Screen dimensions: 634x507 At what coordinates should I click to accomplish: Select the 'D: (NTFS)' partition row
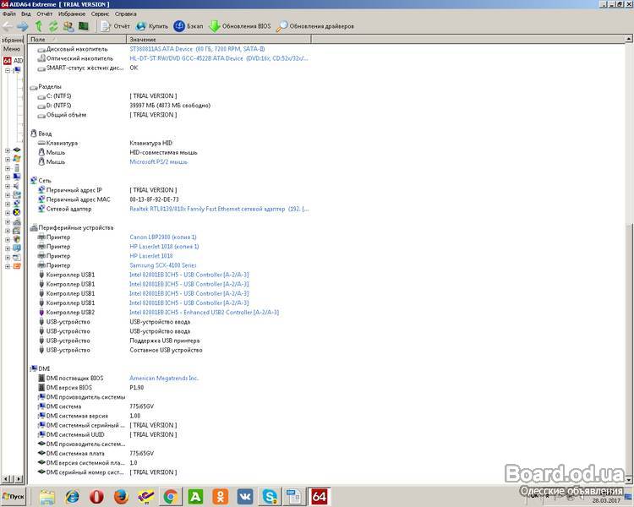[170, 106]
